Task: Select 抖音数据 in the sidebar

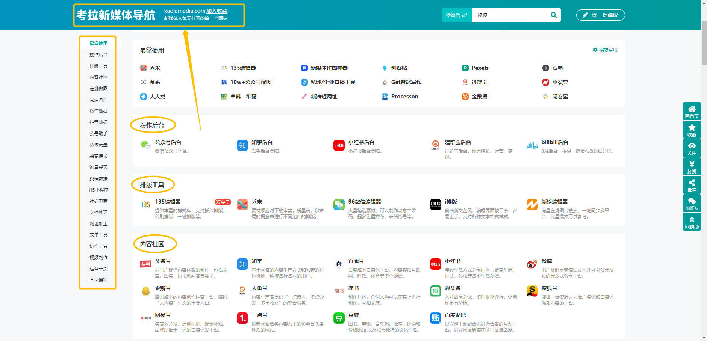Action: (98, 122)
